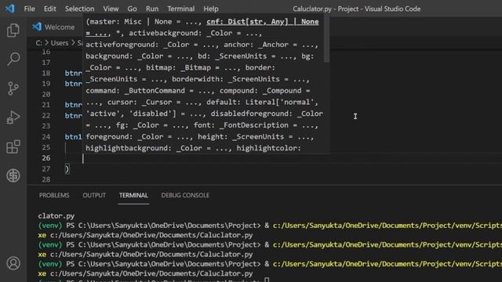Open Run and Debug view icon
This screenshot has width=502, height=282.
(x=13, y=117)
